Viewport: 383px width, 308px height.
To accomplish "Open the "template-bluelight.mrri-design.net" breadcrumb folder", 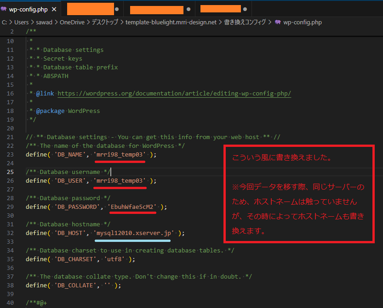I will (x=171, y=22).
